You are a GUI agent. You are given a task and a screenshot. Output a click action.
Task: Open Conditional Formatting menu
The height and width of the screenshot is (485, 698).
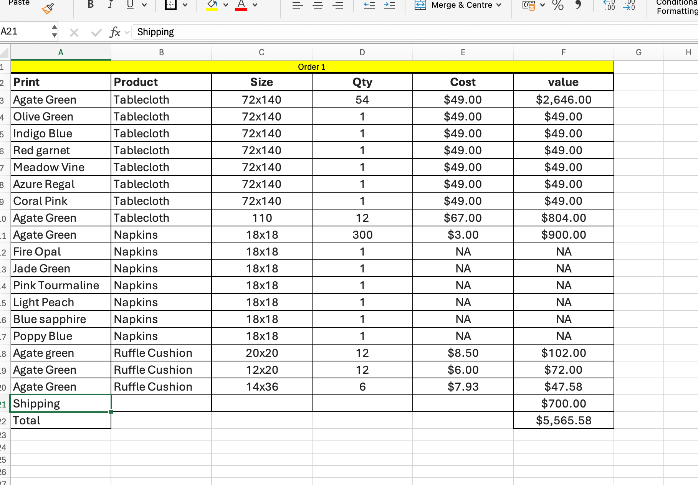click(676, 7)
